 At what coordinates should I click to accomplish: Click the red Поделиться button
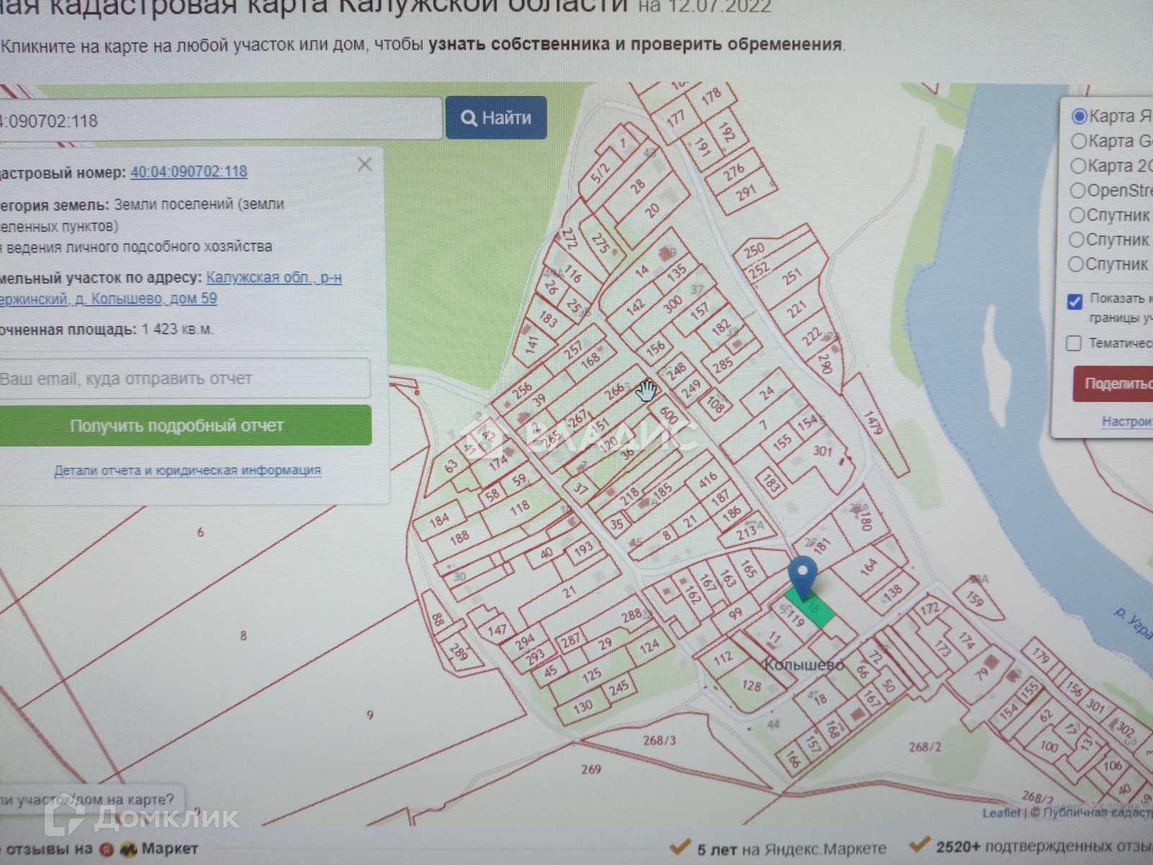point(1113,383)
